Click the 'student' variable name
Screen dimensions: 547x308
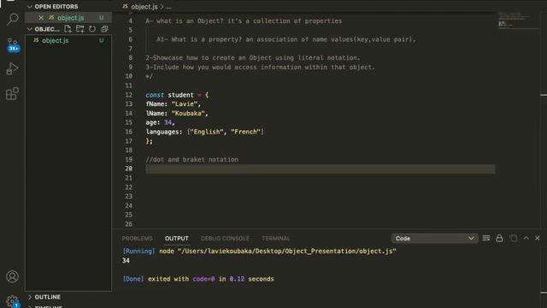pos(180,95)
